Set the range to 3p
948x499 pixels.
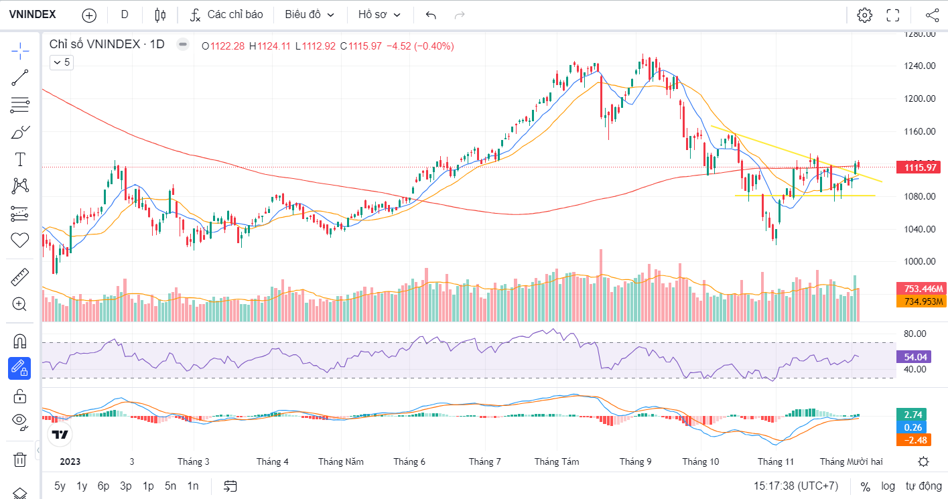coord(126,486)
